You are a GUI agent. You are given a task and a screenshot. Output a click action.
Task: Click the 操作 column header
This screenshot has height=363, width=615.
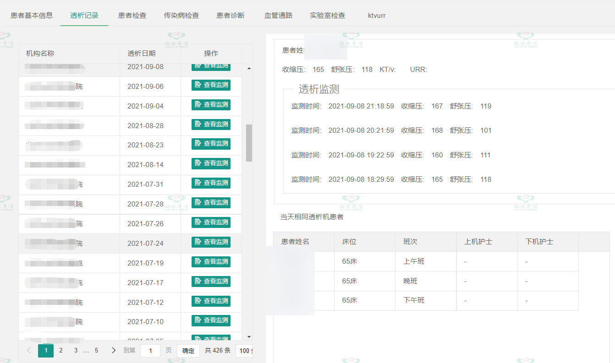click(211, 54)
